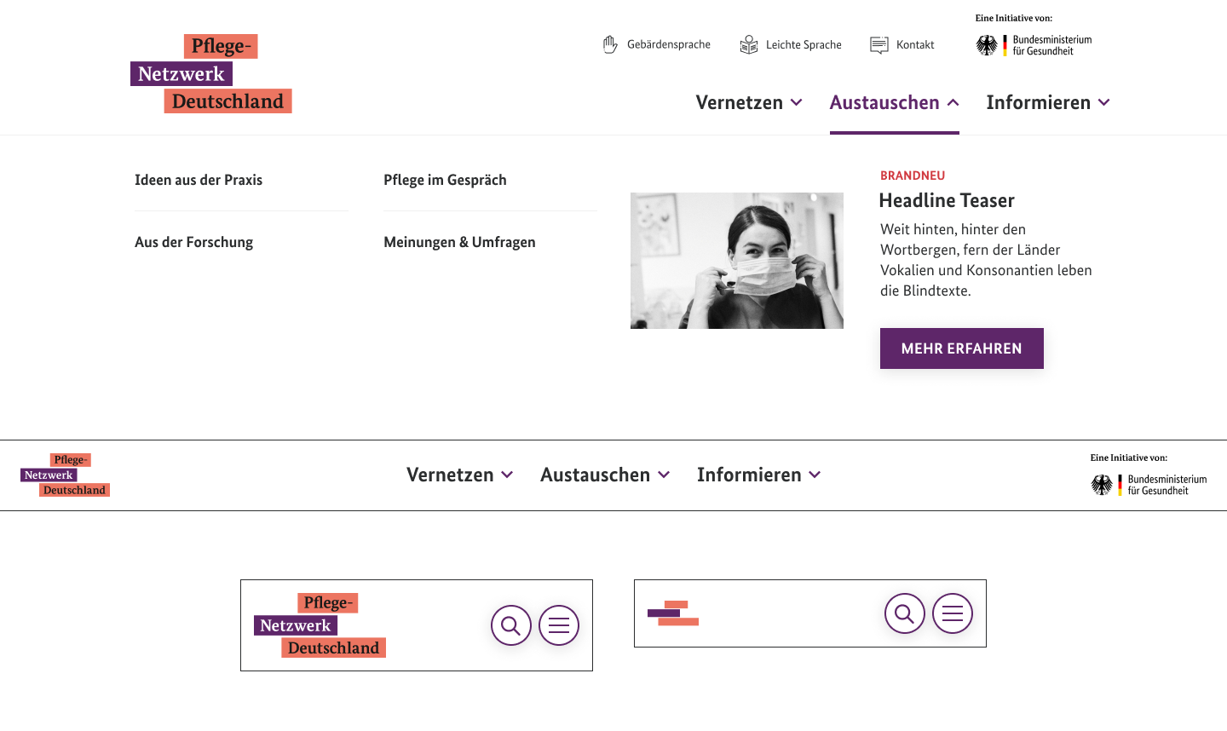Expand the top Vernetzen dropdown
Viewport: 1227px width, 731px height.
(x=749, y=102)
